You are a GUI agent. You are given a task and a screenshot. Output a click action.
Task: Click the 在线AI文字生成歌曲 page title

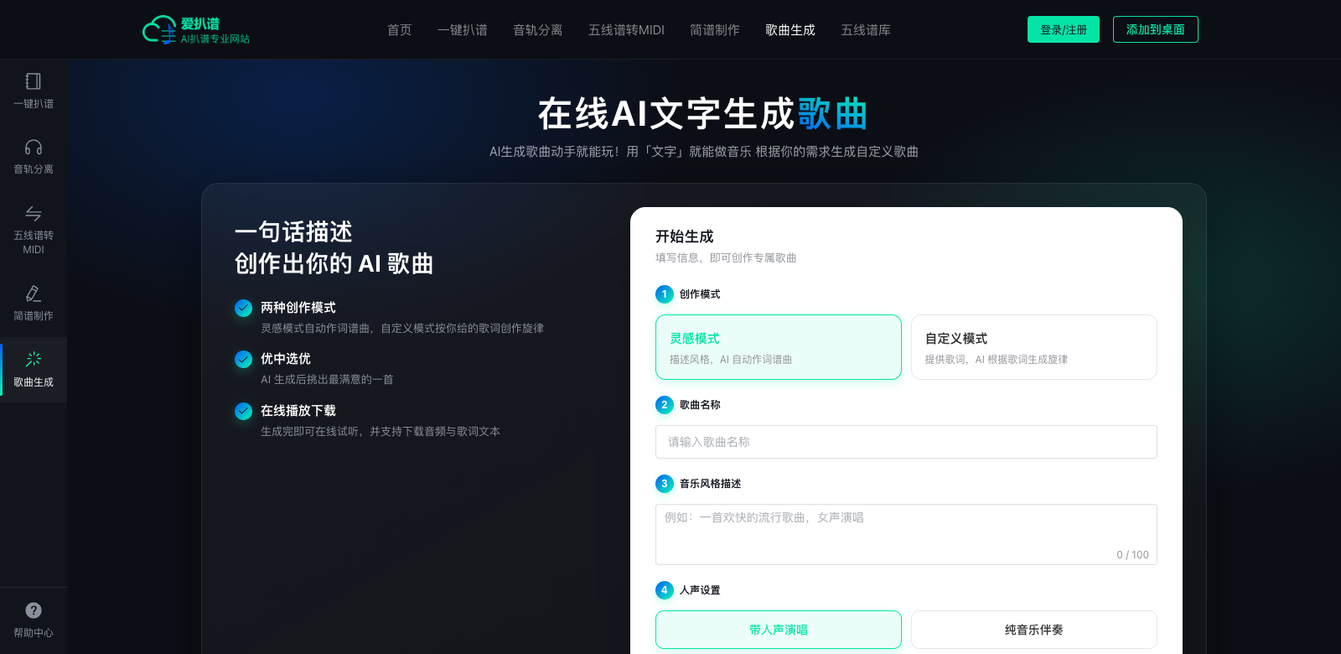click(703, 114)
